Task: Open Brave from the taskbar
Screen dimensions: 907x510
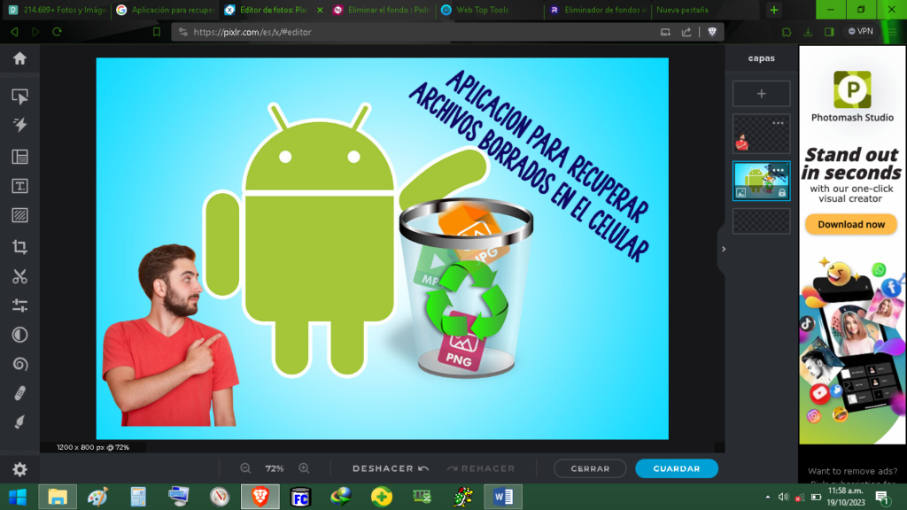Action: [260, 497]
